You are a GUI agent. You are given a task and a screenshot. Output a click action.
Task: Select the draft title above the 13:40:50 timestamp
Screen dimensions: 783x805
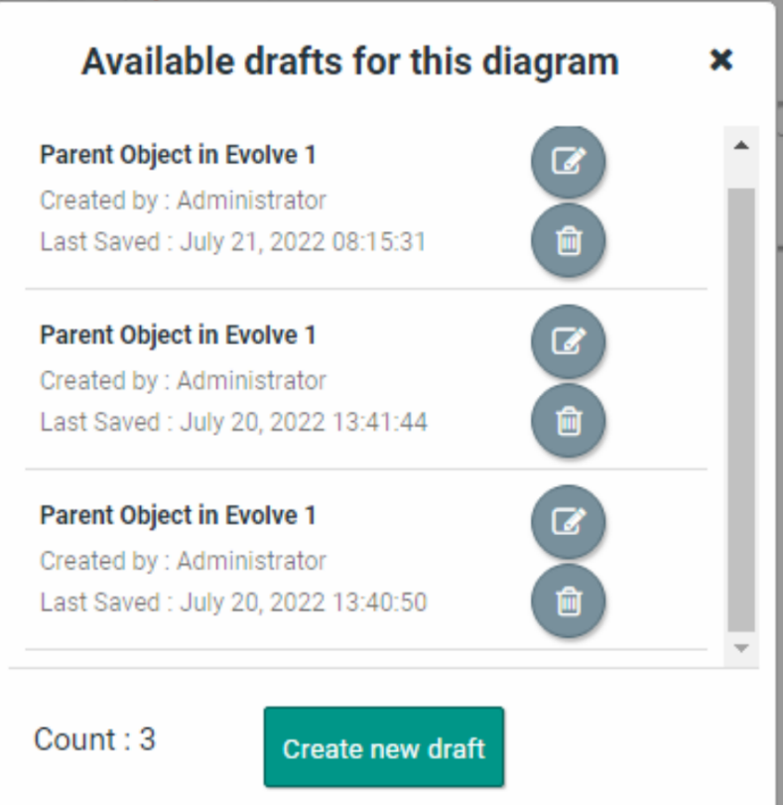tap(178, 516)
